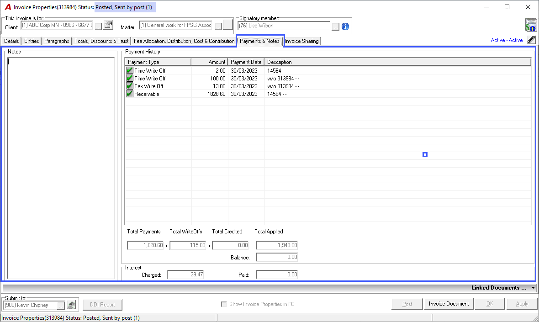Click the paperclip attachments icon

[531, 40]
